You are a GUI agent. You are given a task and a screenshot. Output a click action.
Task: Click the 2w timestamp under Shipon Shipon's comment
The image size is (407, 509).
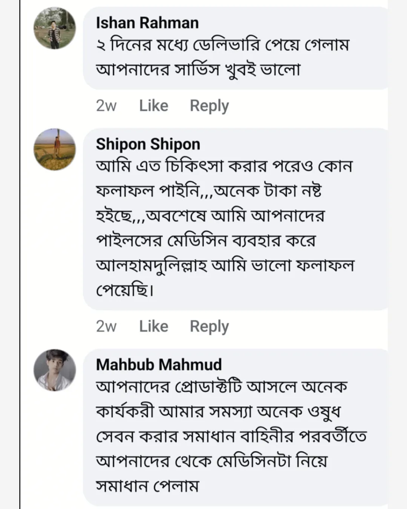pos(106,327)
